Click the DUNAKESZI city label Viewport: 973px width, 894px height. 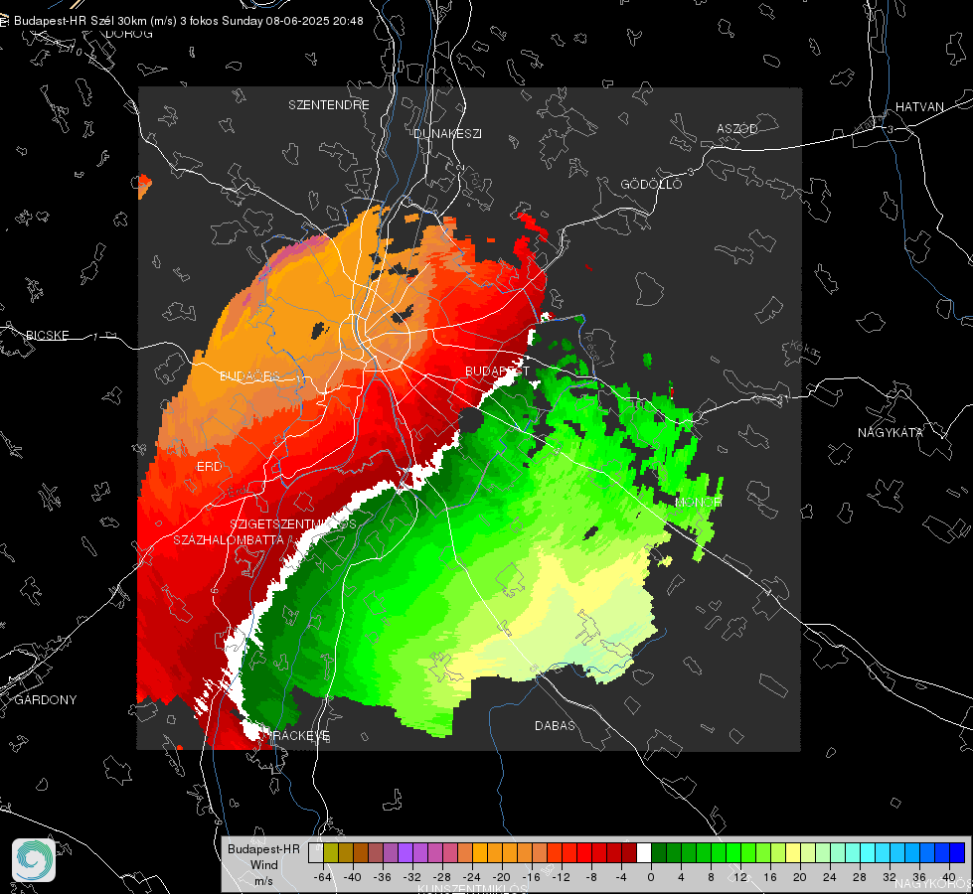[x=447, y=134]
